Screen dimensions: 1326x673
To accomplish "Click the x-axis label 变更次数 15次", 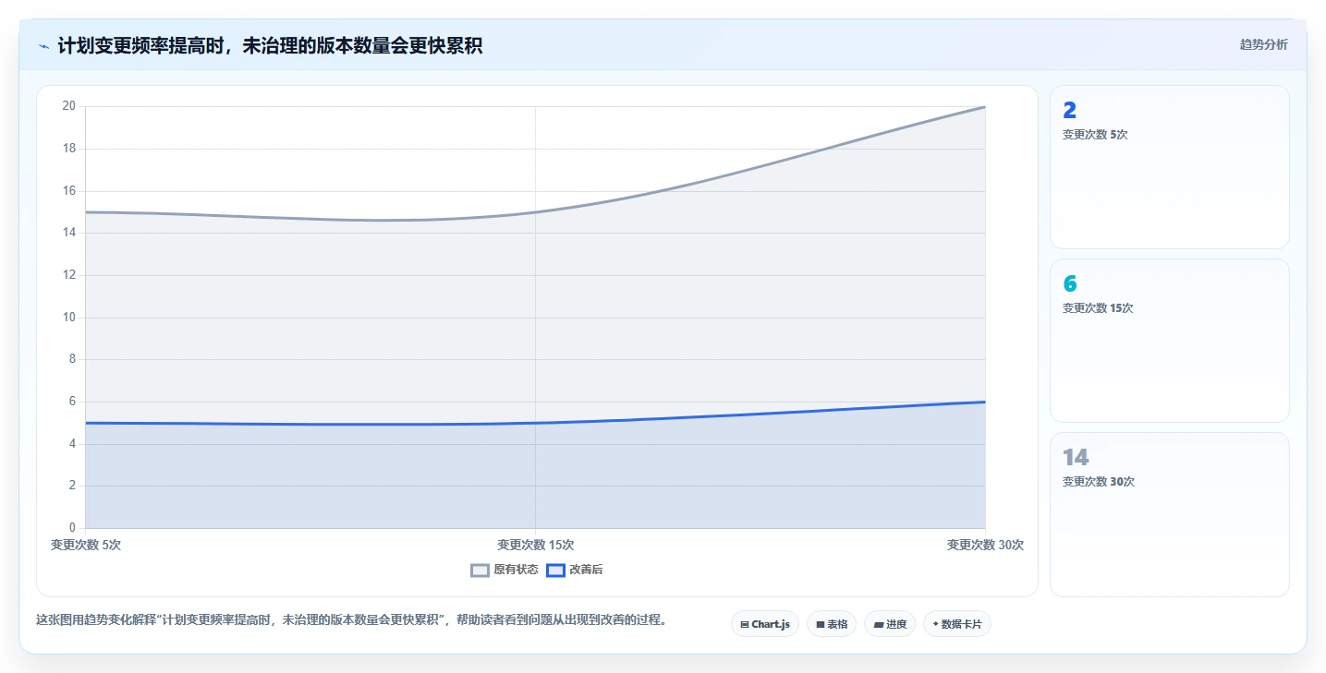I will (535, 545).
